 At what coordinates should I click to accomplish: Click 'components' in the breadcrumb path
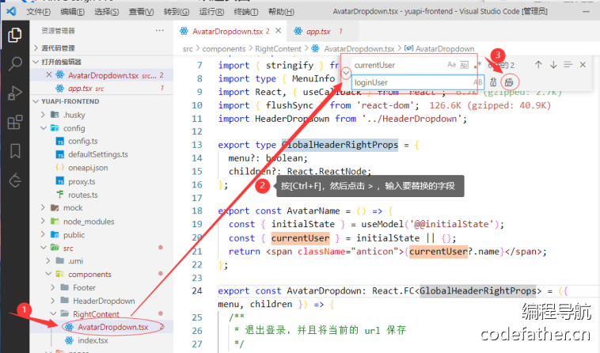click(224, 49)
